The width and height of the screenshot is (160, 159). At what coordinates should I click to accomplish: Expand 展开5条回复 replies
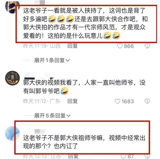pos(52,116)
